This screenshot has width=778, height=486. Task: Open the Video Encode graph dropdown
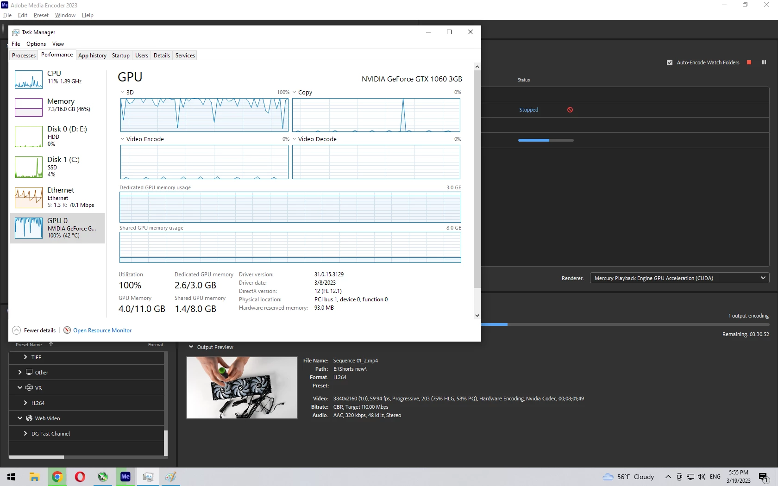tap(122, 139)
